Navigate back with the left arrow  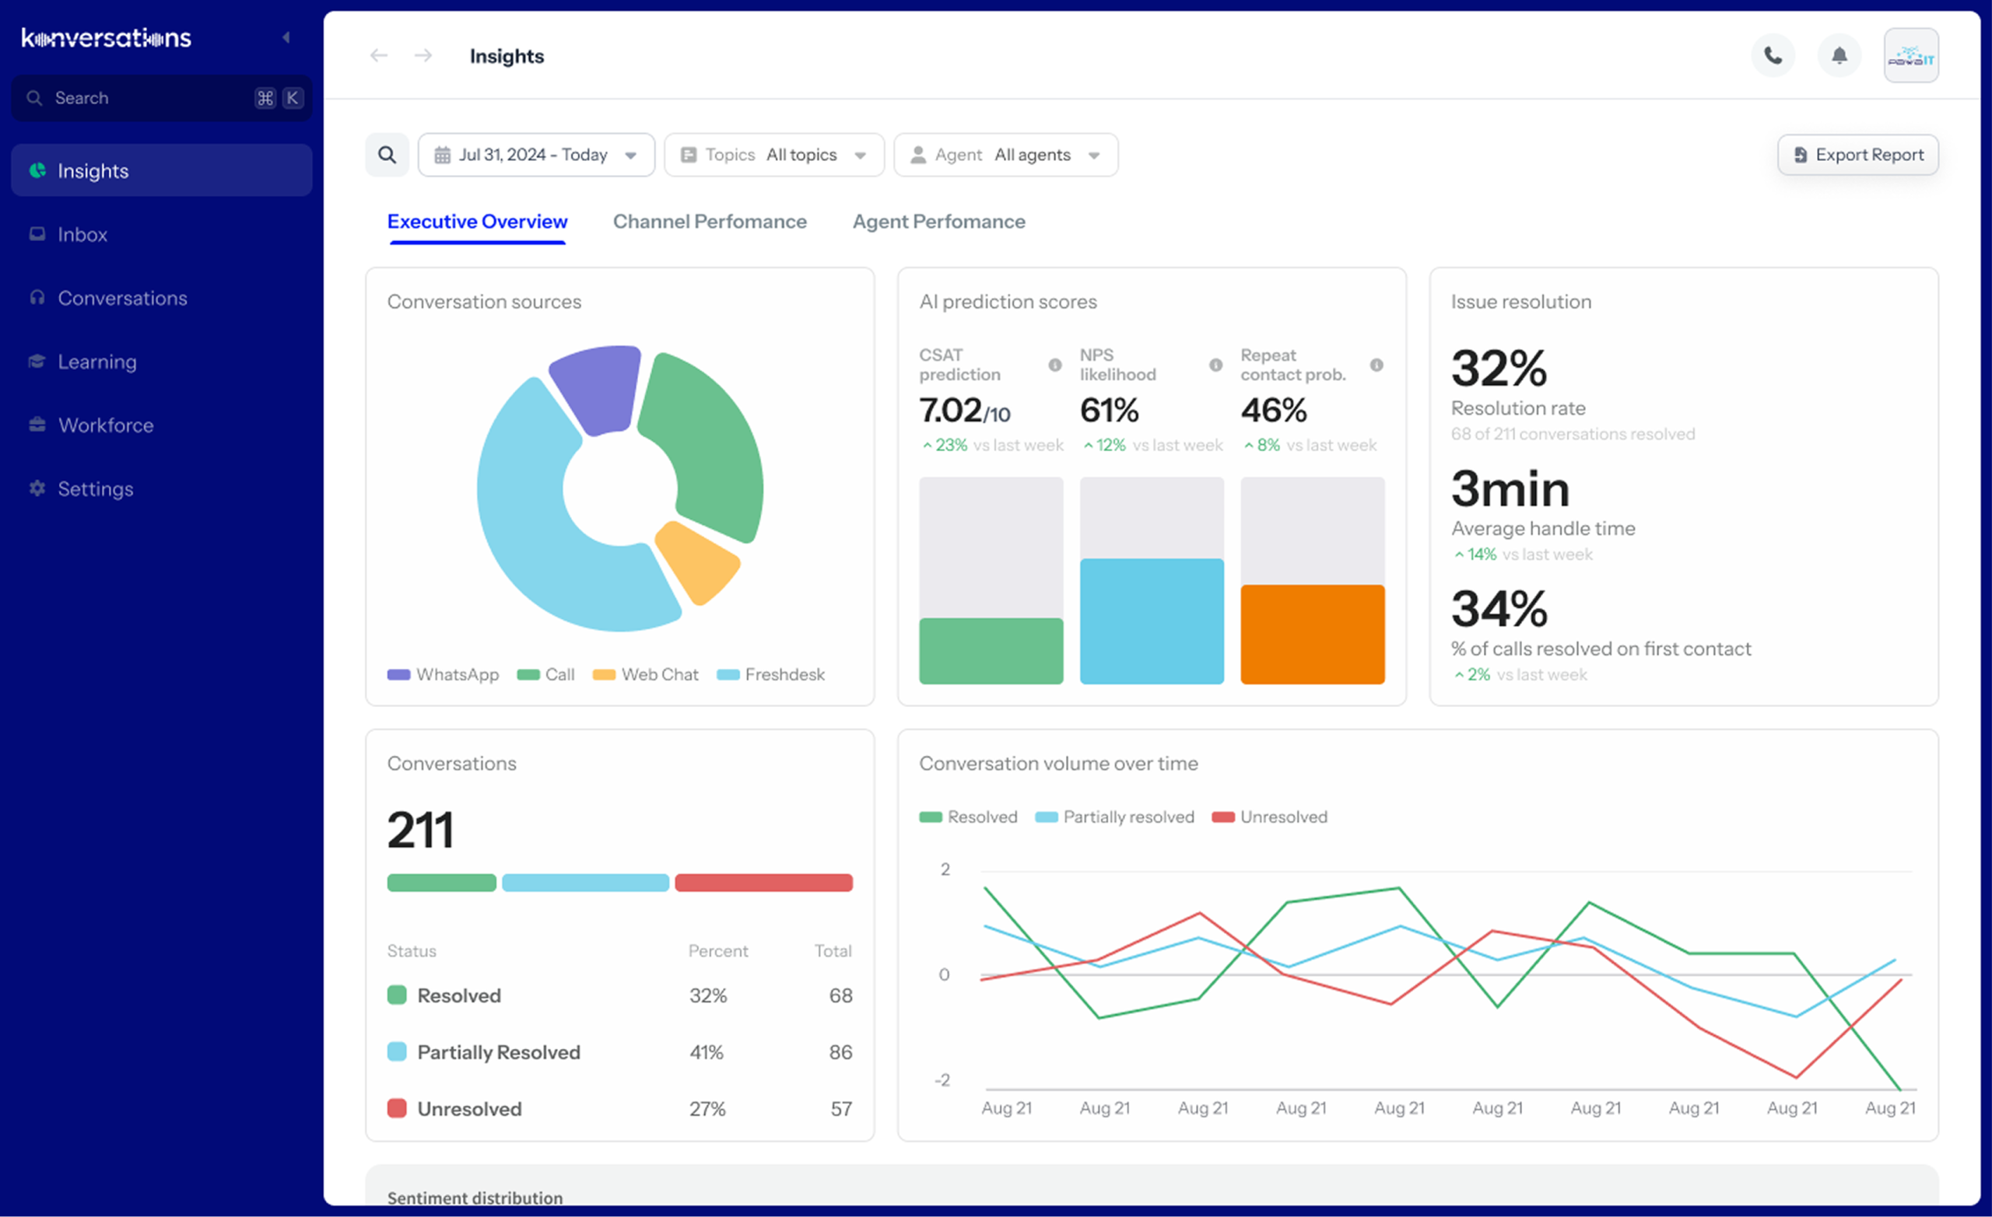point(378,56)
